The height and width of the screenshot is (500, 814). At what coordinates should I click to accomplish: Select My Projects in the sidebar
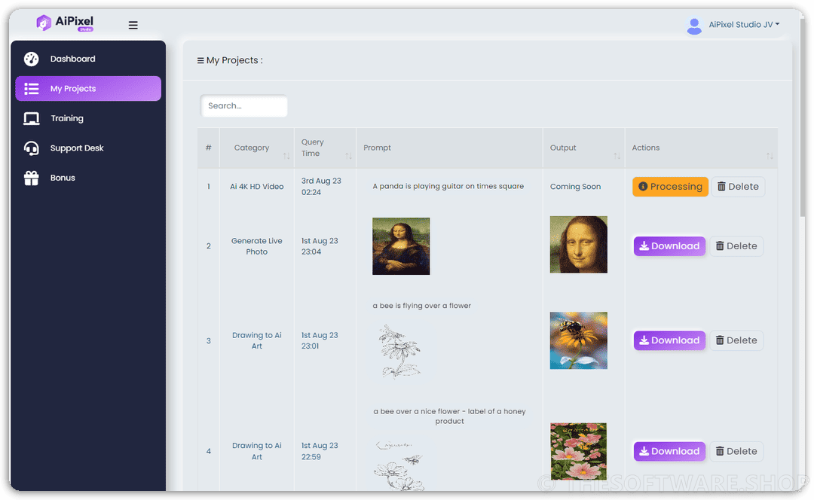(87, 89)
